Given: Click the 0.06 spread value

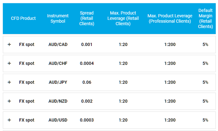Looking at the screenshot, I should tap(87, 82).
